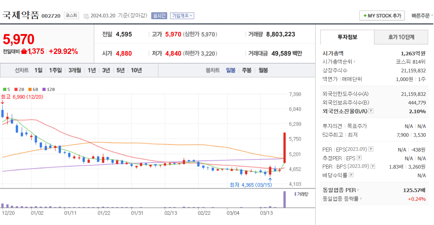Click the 동일업종 등락률 link
The image size is (434, 225).
tap(340, 199)
